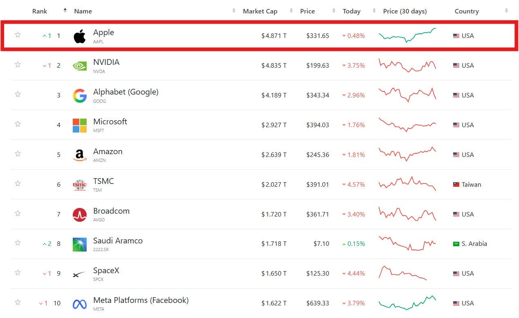Click the Taiwan country label

click(472, 185)
